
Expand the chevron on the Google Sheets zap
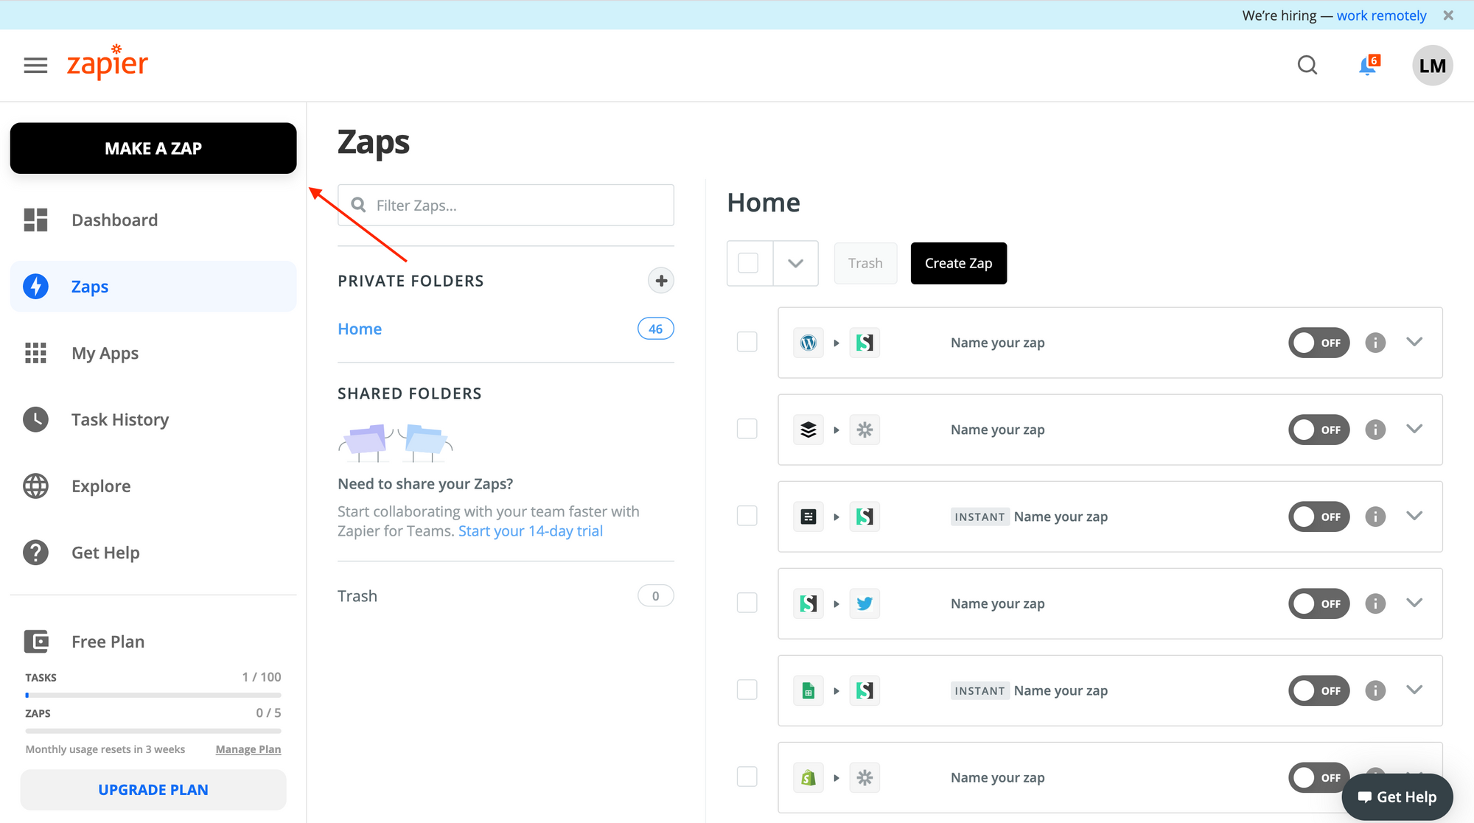(x=1414, y=690)
